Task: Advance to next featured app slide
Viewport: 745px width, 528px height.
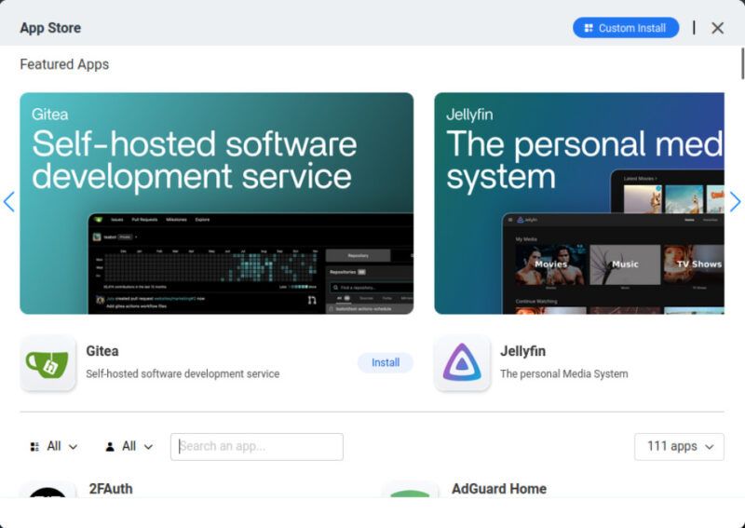Action: point(735,201)
